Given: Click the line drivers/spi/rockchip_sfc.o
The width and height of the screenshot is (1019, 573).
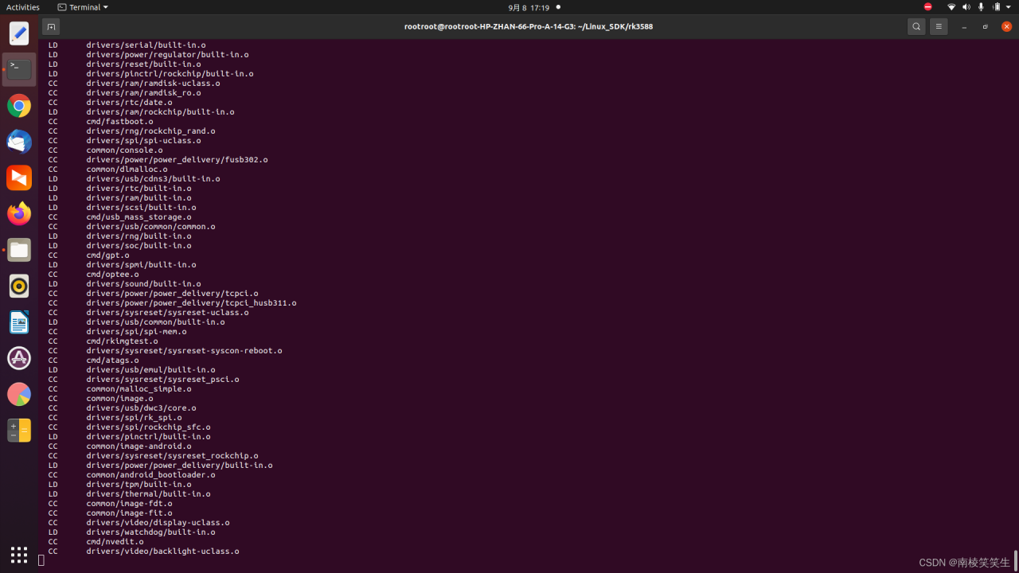Looking at the screenshot, I should pos(149,427).
